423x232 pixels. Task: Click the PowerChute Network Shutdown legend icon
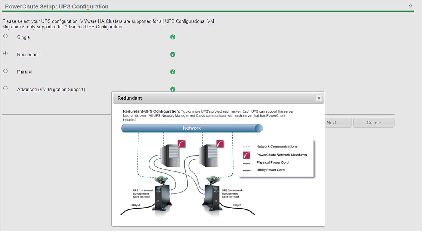pos(246,155)
